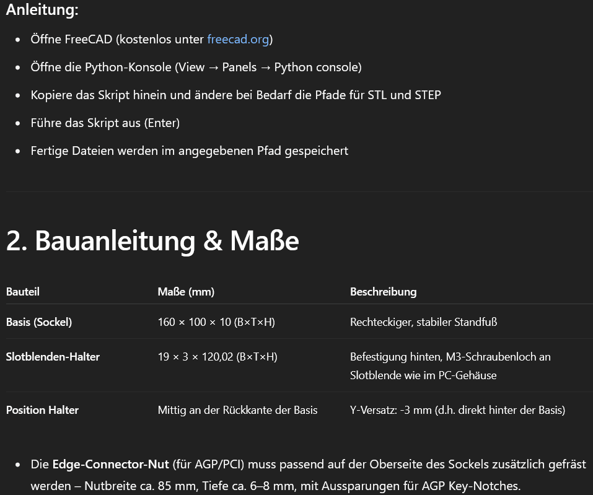Click the 'Kopiere das Skript hinein' bullet
Viewport: 593px width, 495px height.
(x=235, y=95)
